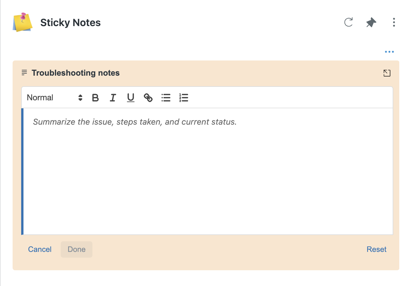The height and width of the screenshot is (286, 411).
Task: Click the Done button
Action: click(76, 249)
